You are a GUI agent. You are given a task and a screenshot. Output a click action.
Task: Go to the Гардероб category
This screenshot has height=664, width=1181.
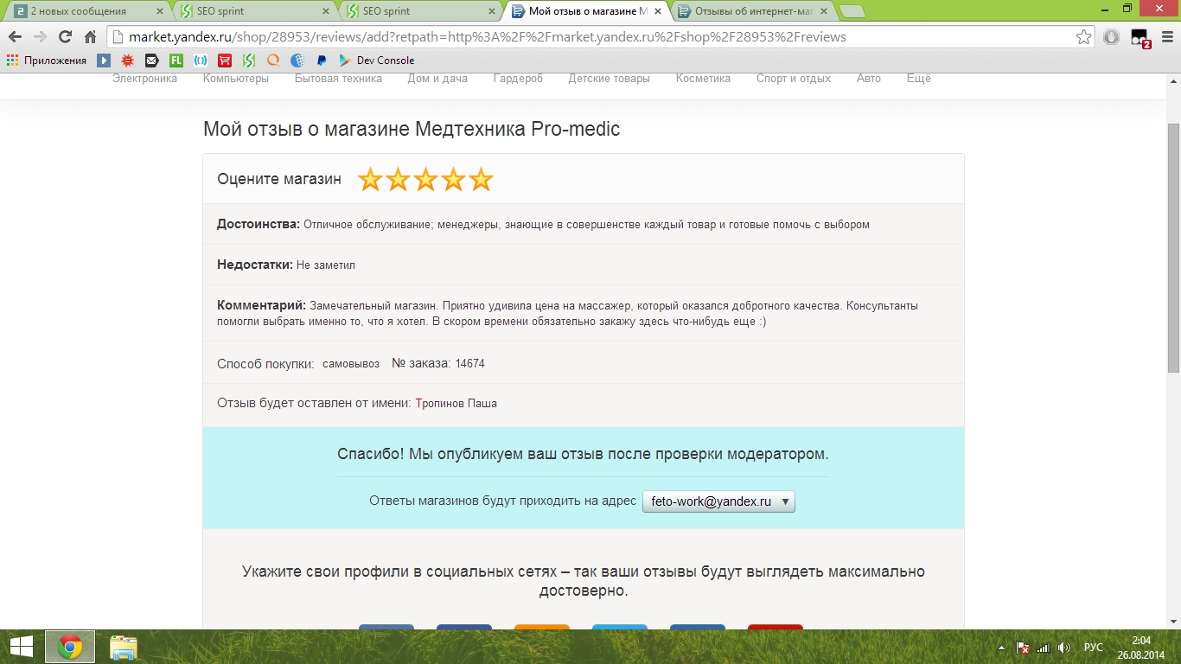[x=518, y=79]
